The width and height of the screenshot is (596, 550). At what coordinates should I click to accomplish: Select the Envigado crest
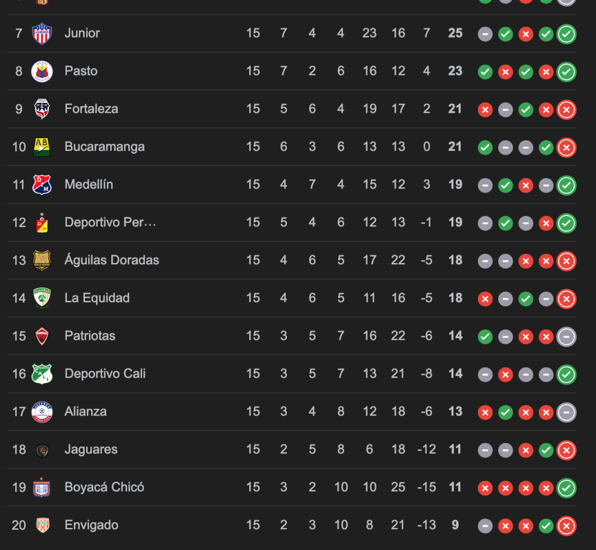42,526
